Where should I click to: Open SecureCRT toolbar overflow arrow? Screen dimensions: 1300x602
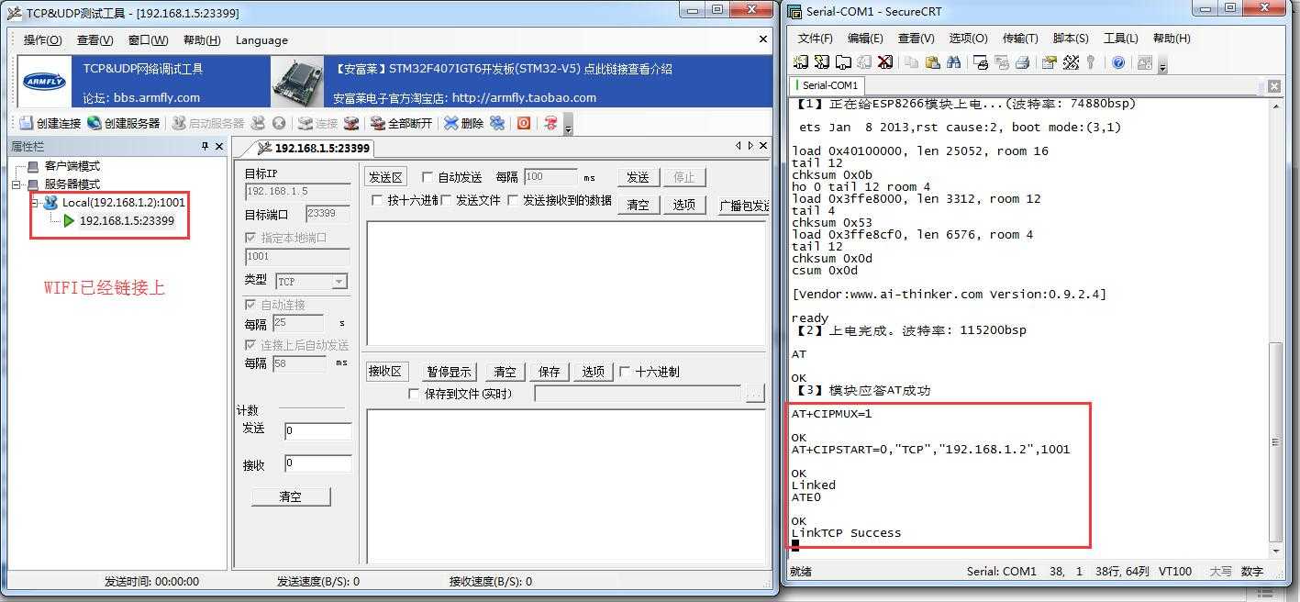(x=1163, y=64)
